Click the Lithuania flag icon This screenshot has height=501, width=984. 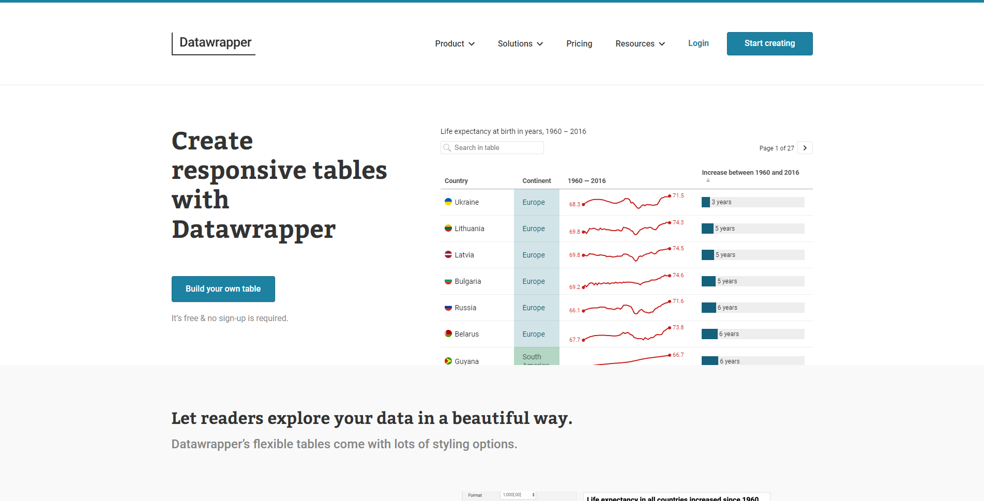pos(448,228)
